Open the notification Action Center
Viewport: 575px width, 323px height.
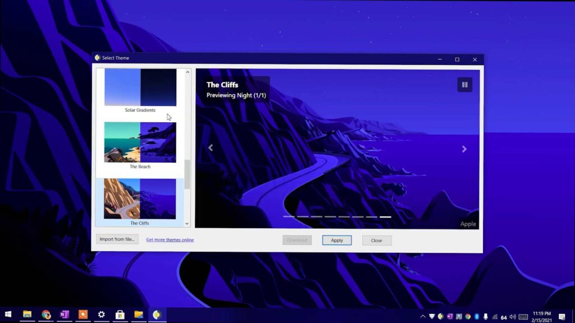[562, 316]
